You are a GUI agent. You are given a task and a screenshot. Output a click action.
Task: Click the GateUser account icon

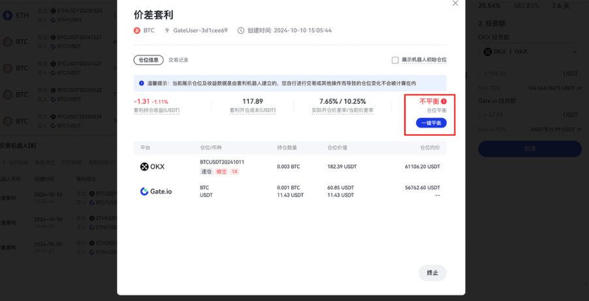click(167, 31)
